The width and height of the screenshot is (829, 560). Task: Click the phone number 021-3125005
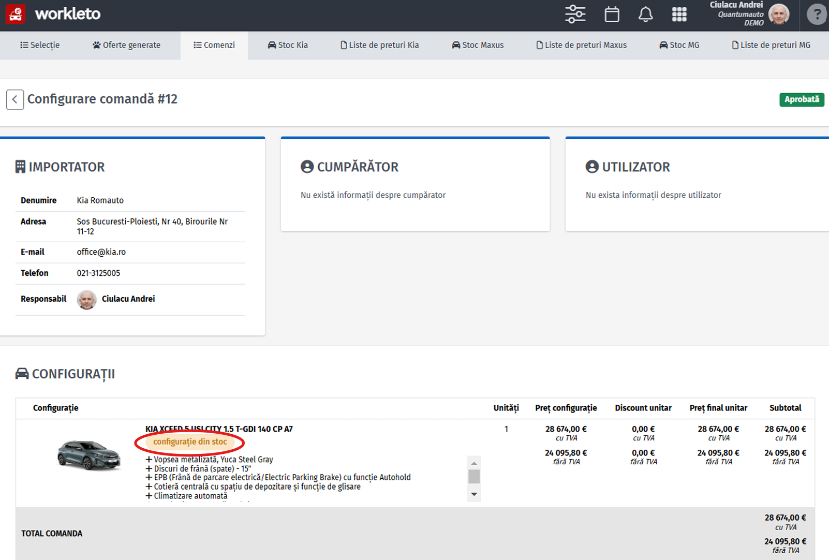pos(98,273)
